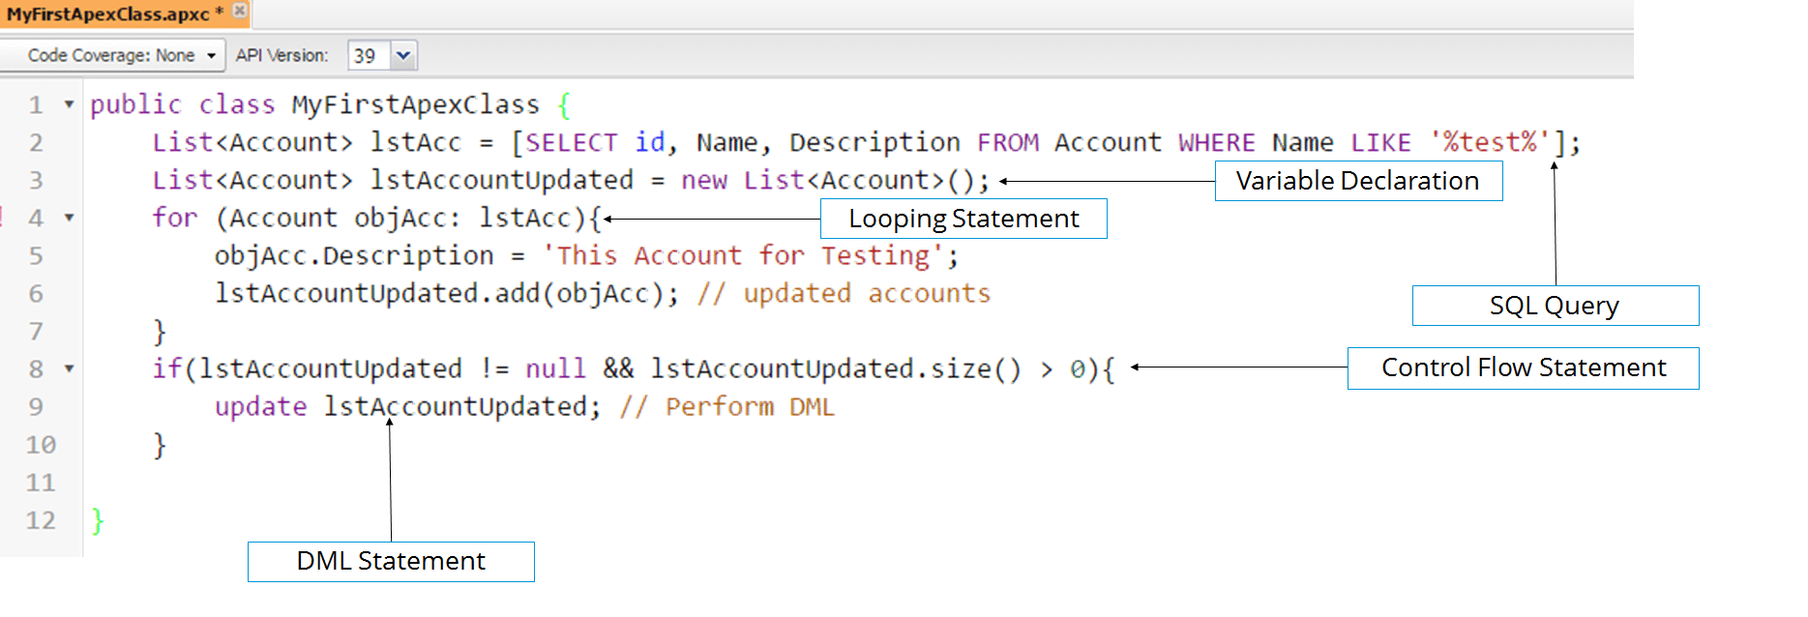Click the update keyword on line 9

[260, 407]
